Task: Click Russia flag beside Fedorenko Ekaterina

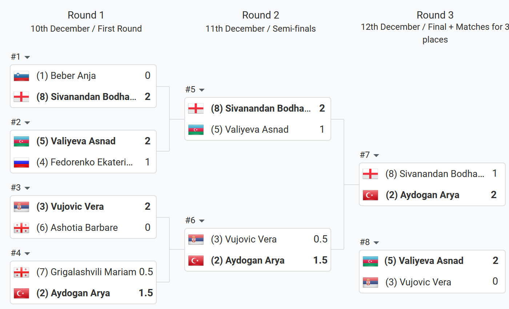Action: 21,162
